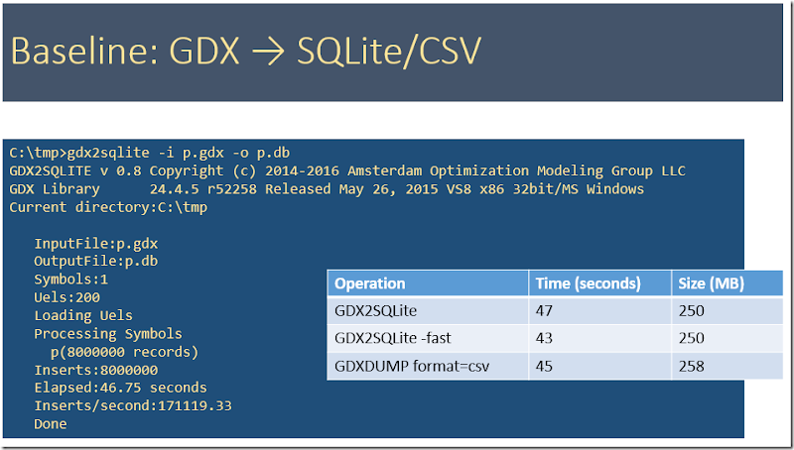
Task: Click the 'Size (MB)' table header
Action: [x=728, y=283]
